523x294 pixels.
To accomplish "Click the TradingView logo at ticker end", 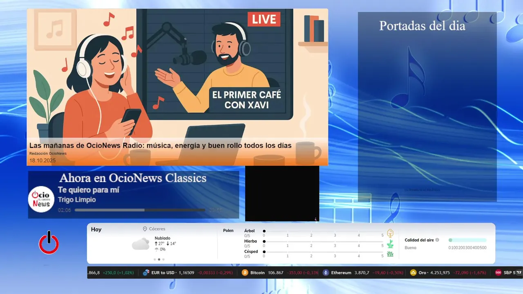I will (x=519, y=272).
